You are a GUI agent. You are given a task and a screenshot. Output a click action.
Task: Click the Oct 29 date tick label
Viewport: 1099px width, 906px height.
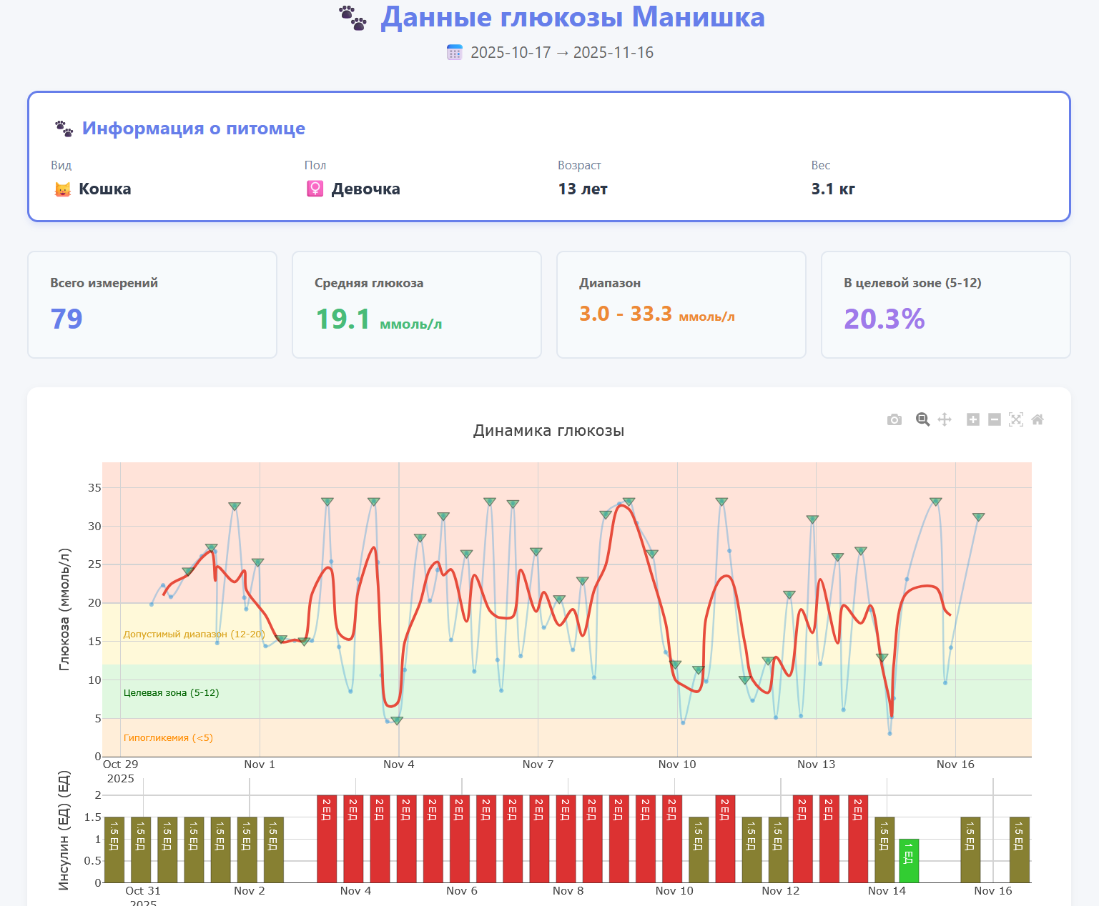(121, 765)
